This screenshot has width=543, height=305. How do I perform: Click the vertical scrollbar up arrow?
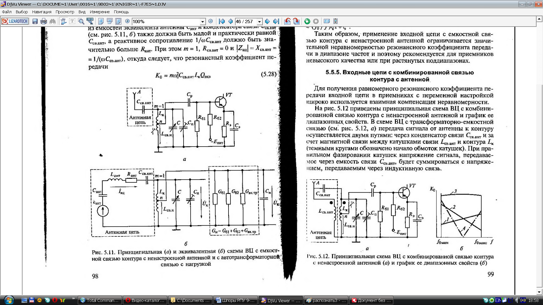point(539,19)
